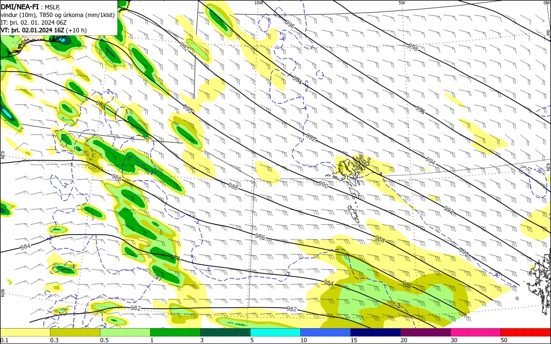This screenshot has width=551, height=344.
Task: Click the "VT: þri. 02.01.2024 16Z (+10 h)" line
Action: (44, 30)
